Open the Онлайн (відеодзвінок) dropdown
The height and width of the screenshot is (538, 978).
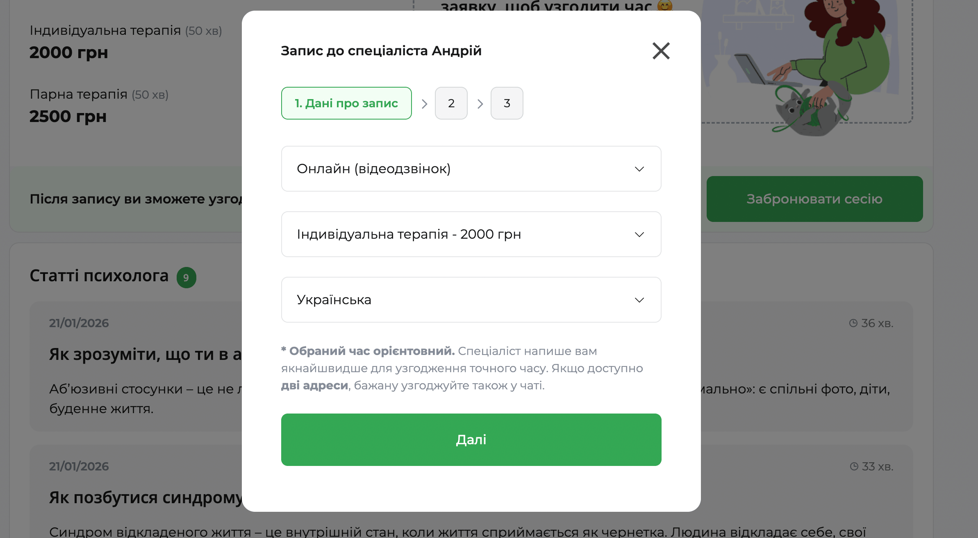471,169
